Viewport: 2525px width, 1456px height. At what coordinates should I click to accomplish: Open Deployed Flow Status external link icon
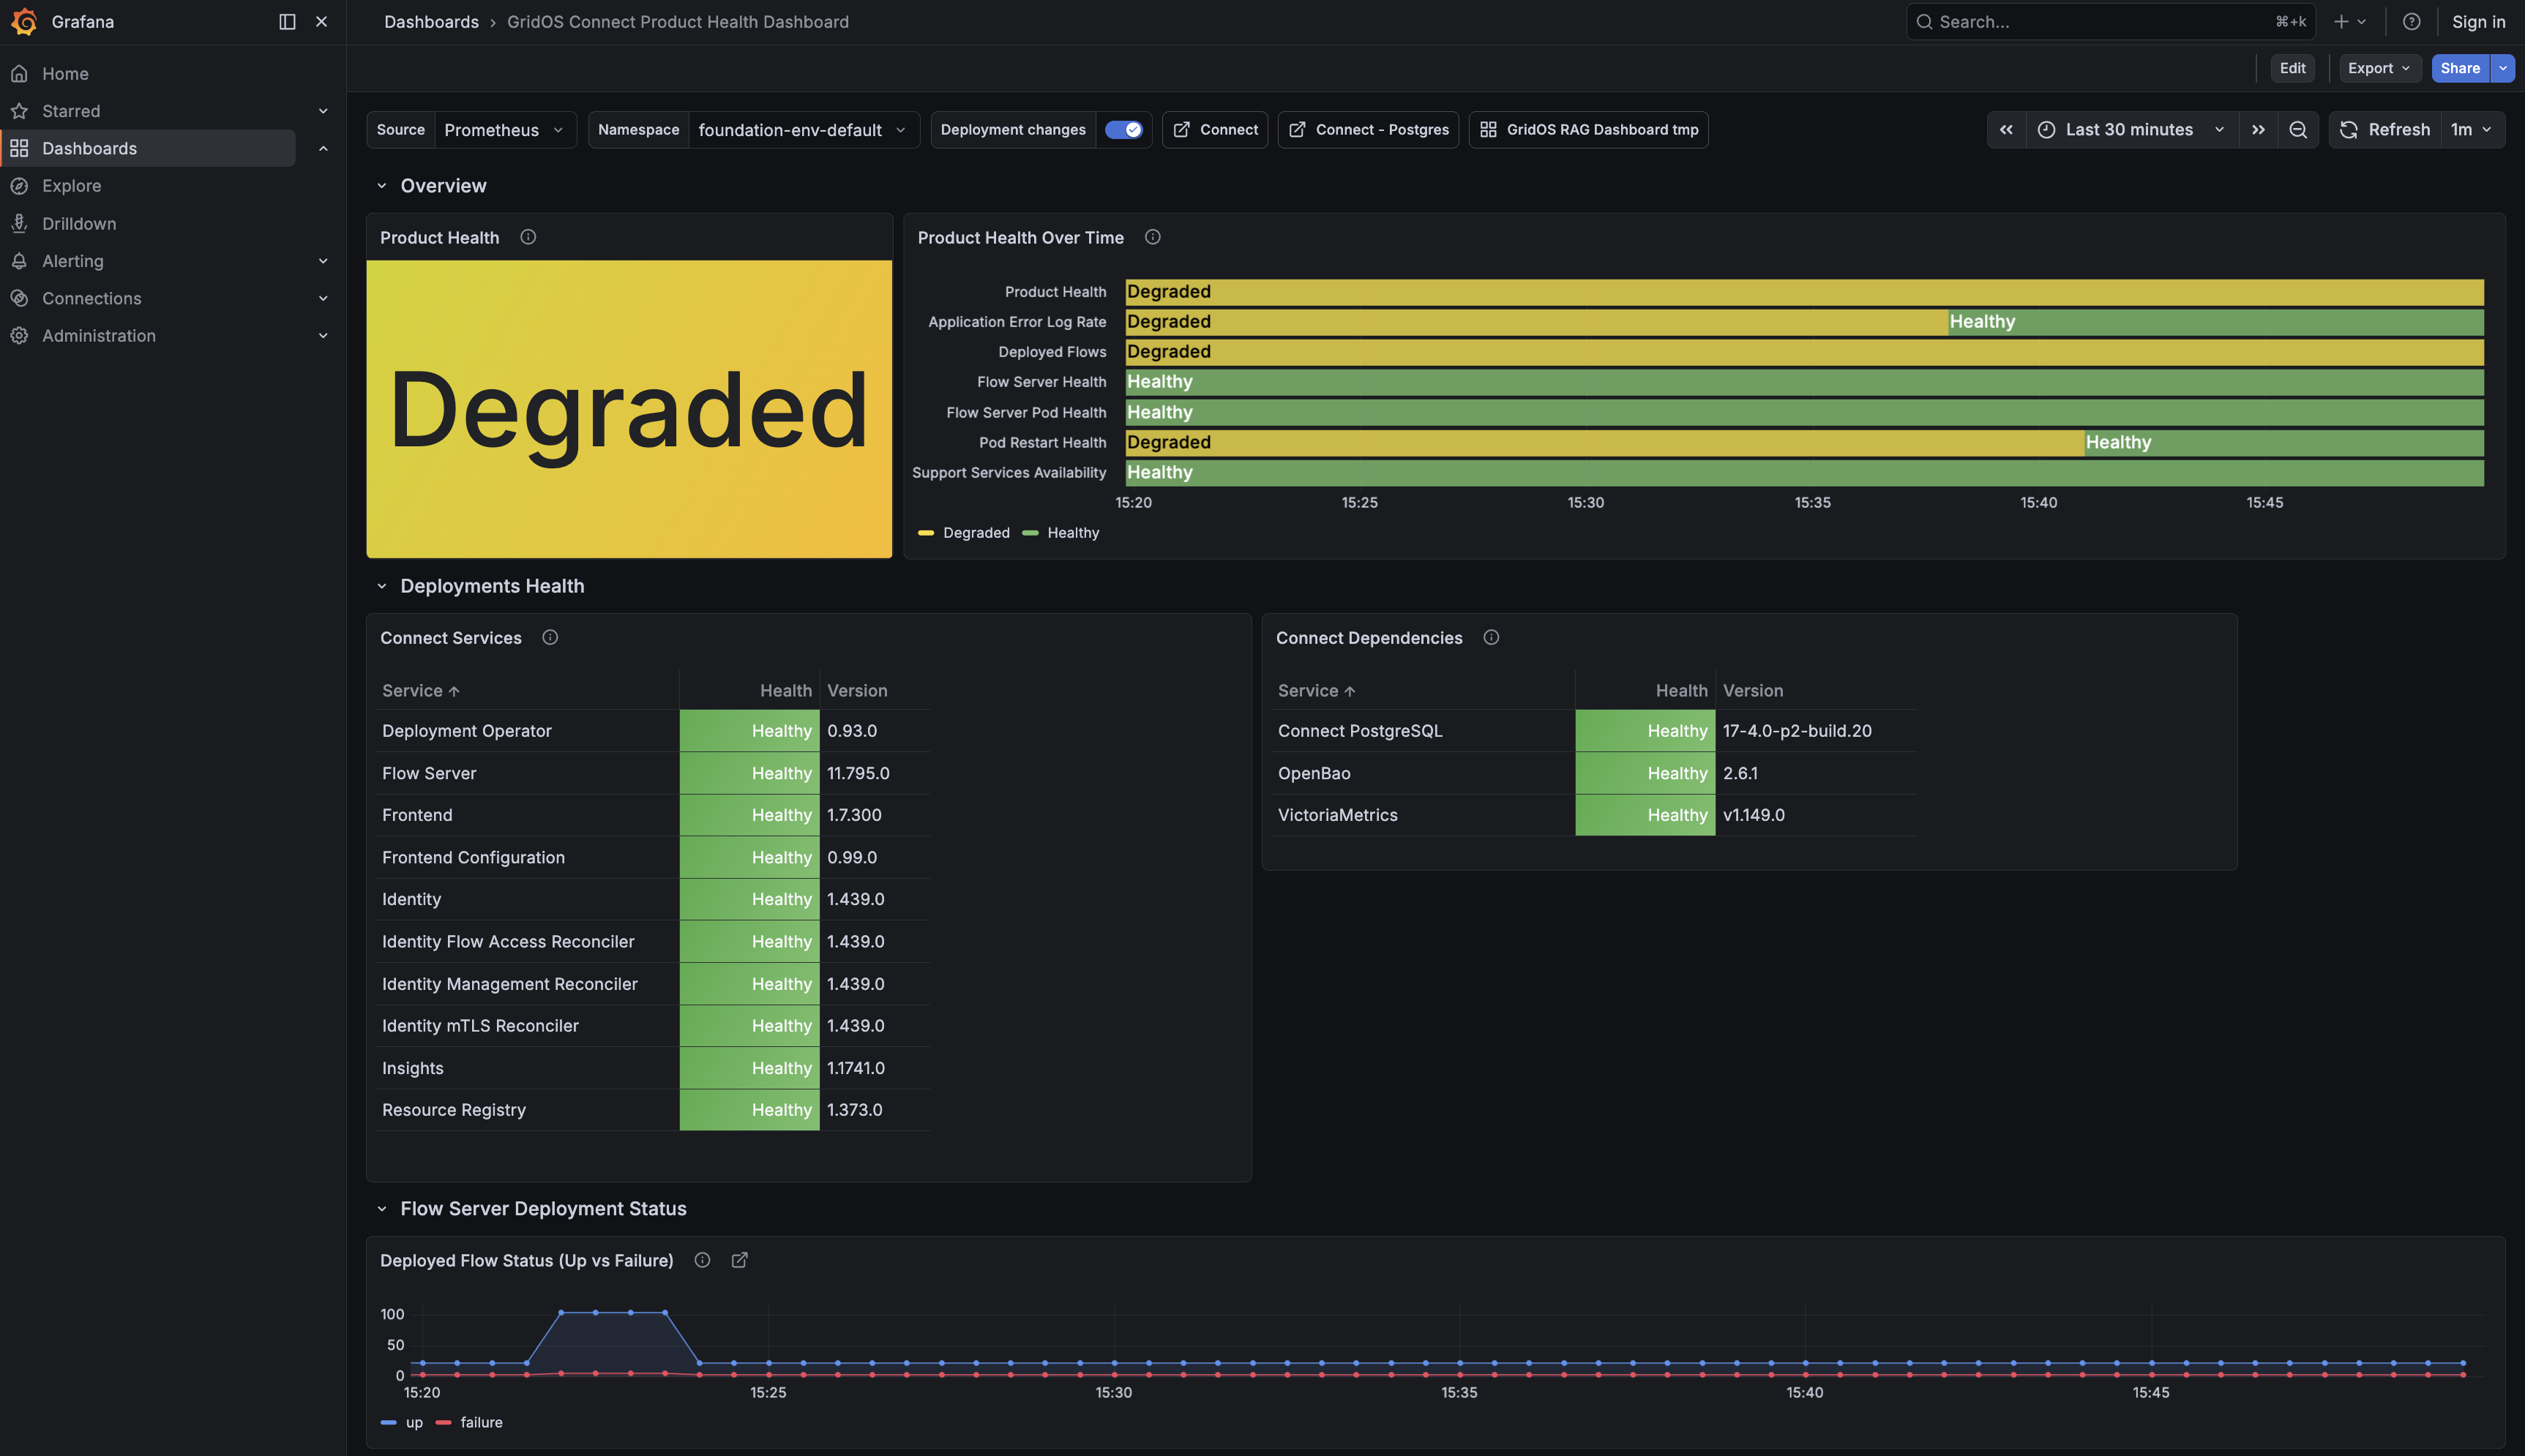739,1260
